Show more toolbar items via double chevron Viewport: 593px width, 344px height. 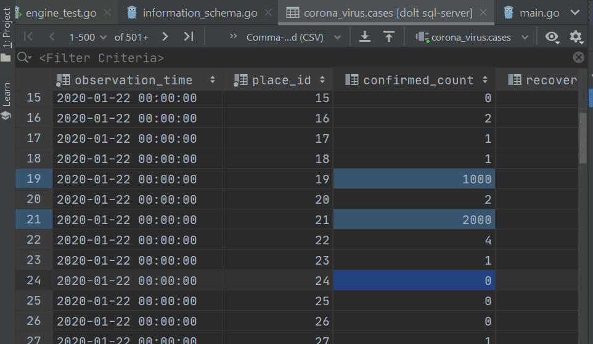[x=233, y=36]
